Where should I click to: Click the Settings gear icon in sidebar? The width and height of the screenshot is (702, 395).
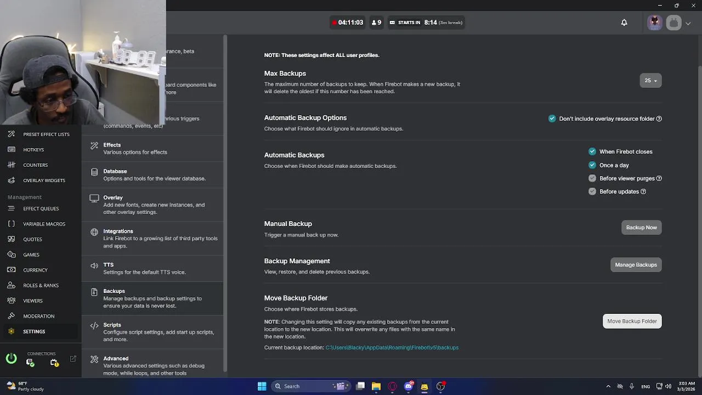point(11,331)
